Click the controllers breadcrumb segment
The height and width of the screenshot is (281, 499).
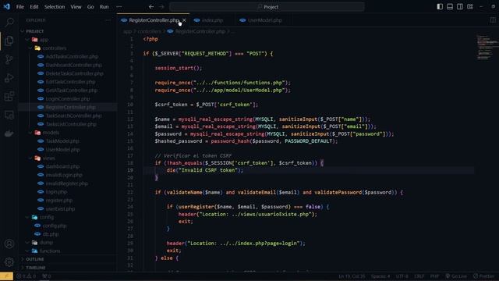(149, 31)
